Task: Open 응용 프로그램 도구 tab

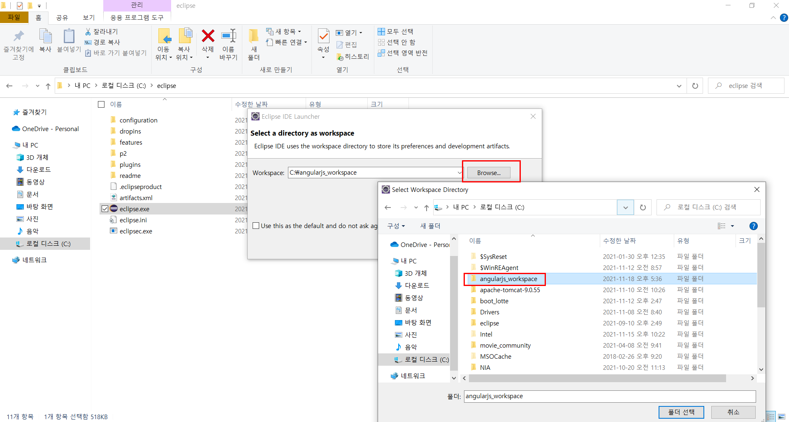Action: coord(137,18)
